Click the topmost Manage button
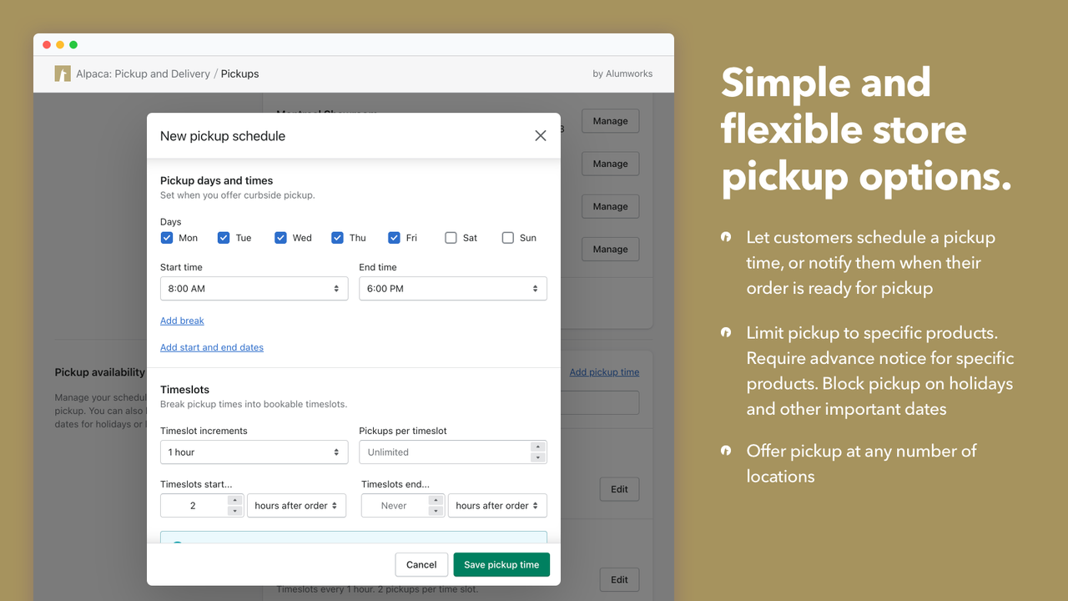The image size is (1068, 601). (x=610, y=120)
